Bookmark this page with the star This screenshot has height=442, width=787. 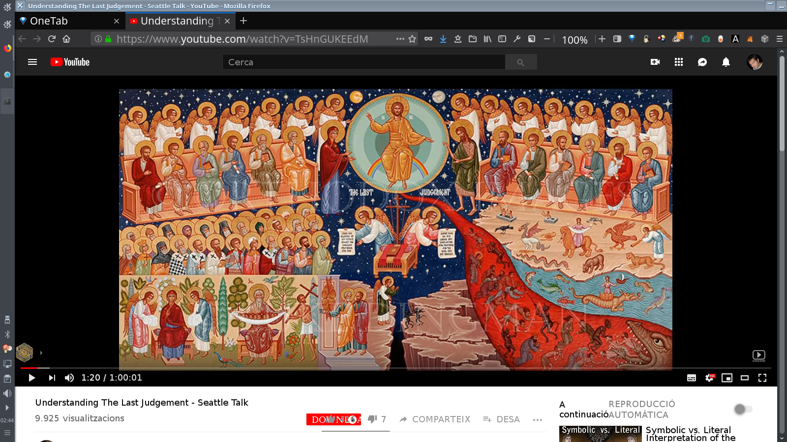(412, 39)
